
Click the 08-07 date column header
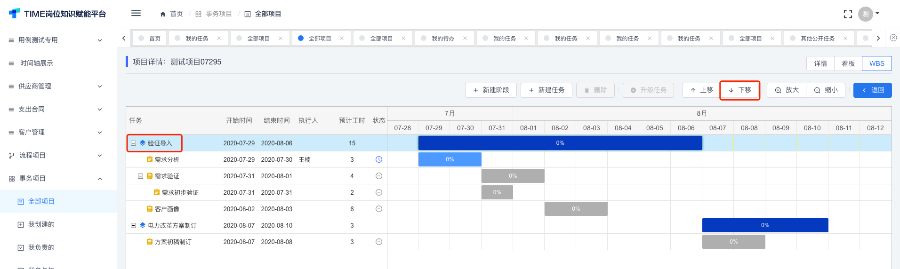click(718, 128)
